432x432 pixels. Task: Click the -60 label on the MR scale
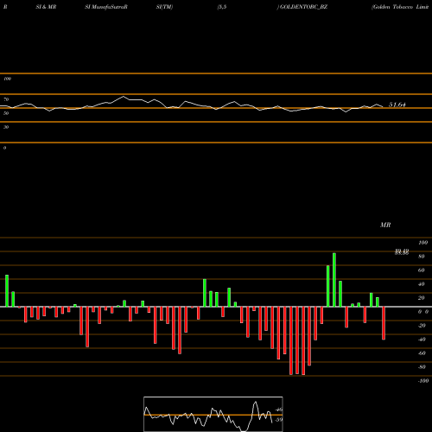coord(422,353)
